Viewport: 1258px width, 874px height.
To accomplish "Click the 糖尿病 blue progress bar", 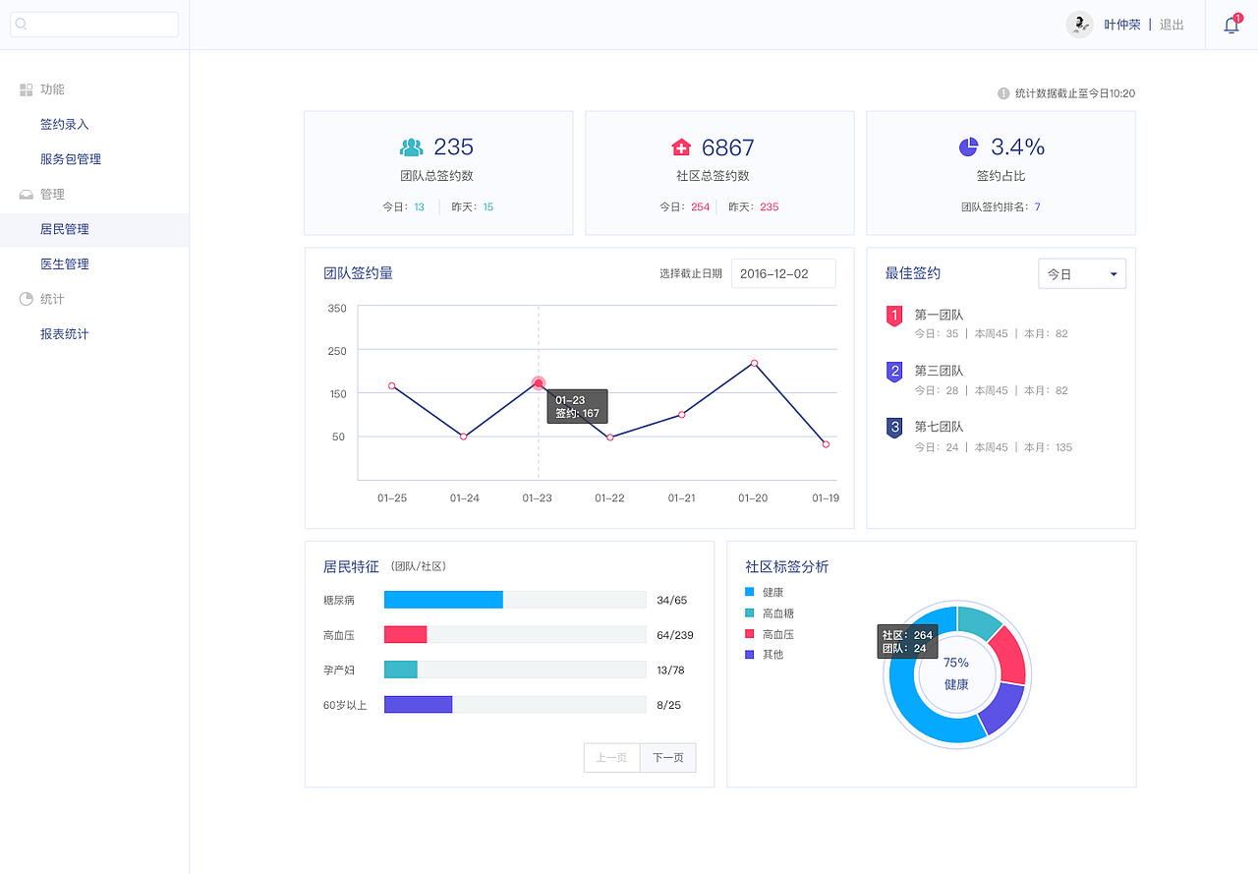I will tap(443, 600).
